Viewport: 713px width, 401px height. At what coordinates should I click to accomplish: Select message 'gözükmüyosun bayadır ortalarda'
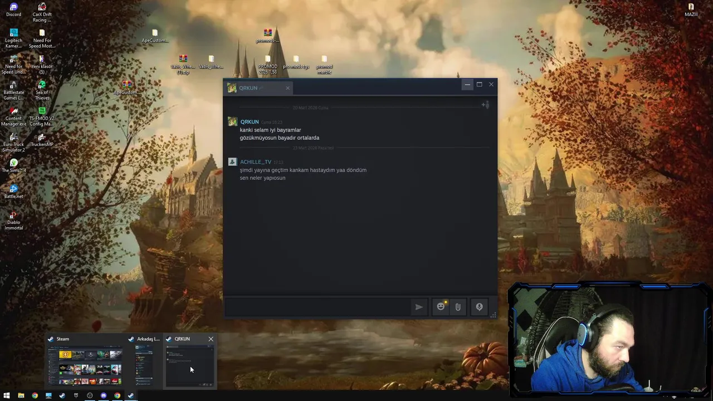tap(280, 138)
